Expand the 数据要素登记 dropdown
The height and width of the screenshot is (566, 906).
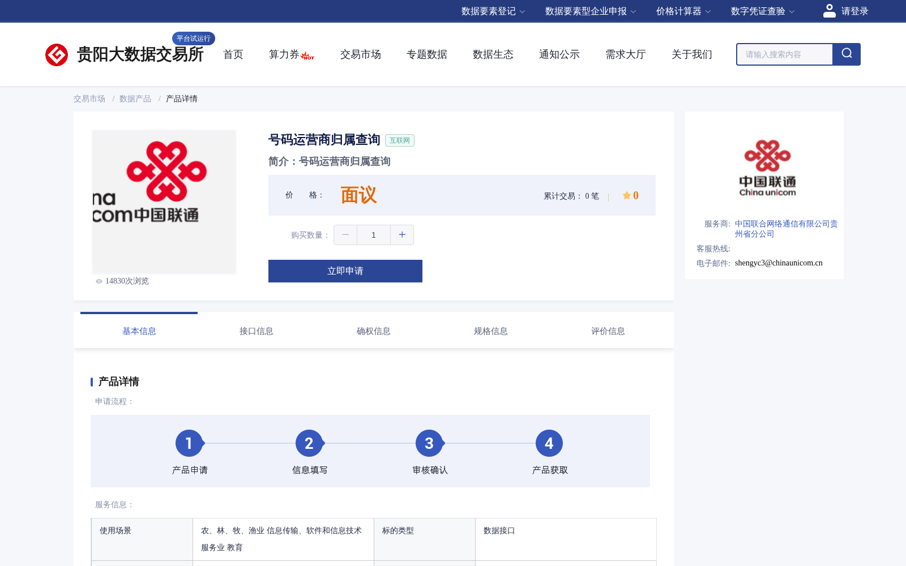point(493,11)
